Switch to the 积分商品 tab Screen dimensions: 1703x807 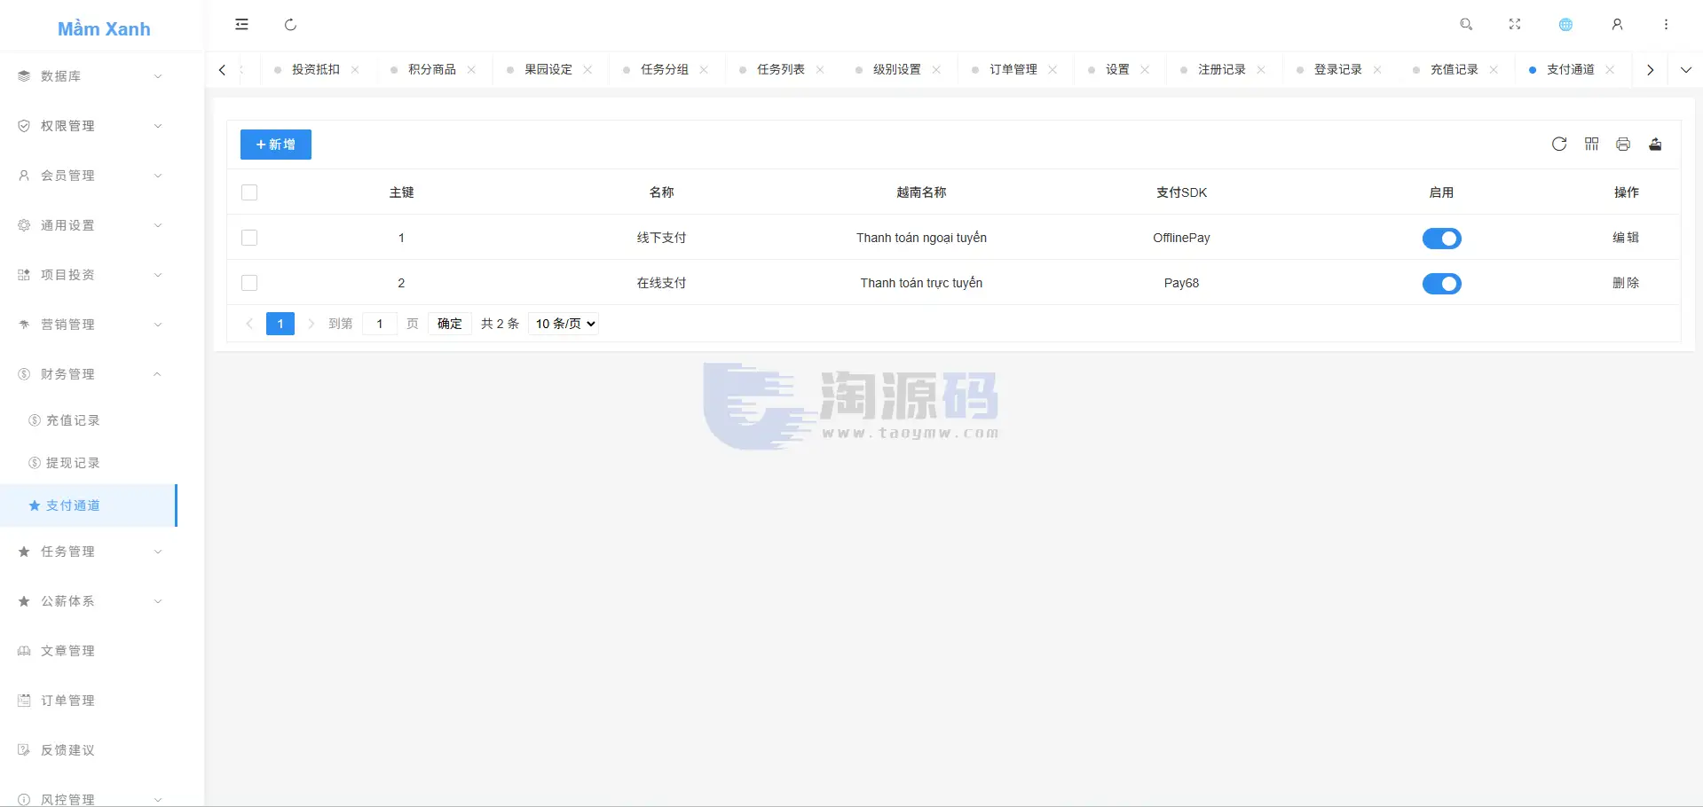431,69
